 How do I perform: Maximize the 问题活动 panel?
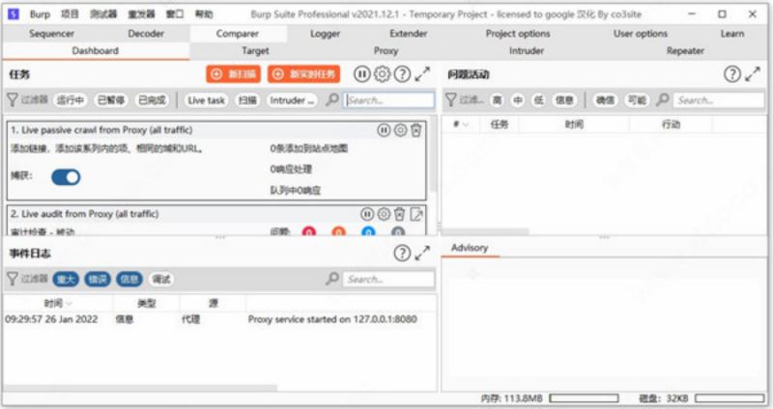(753, 74)
